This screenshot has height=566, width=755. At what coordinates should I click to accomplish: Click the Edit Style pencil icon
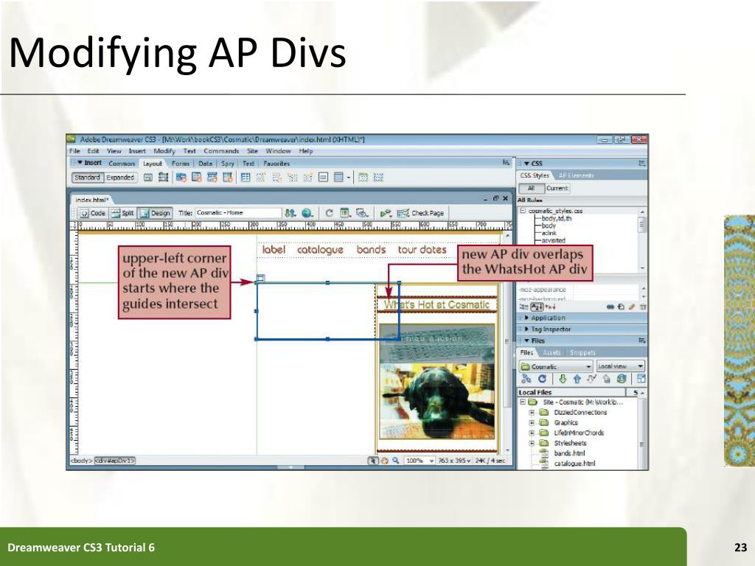(x=632, y=307)
